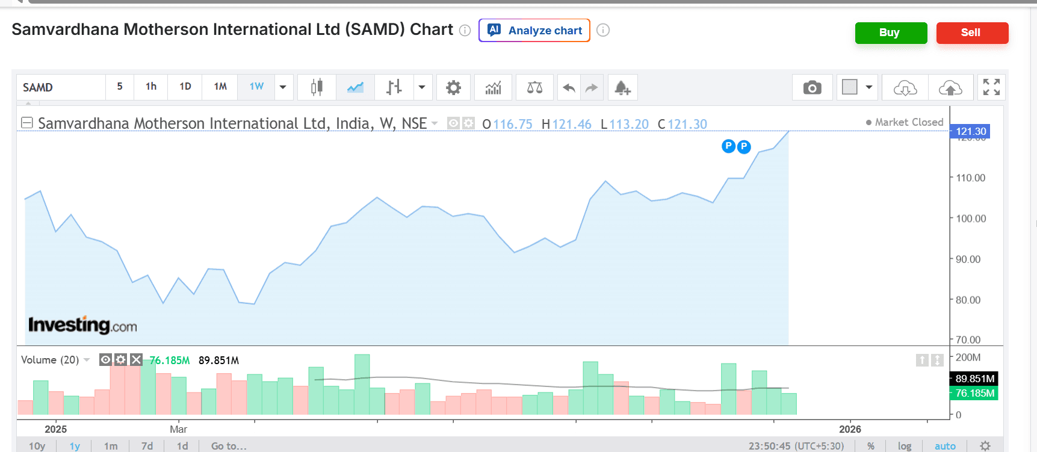Open the symbol title legend dropdown
The height and width of the screenshot is (452, 1037).
[435, 123]
